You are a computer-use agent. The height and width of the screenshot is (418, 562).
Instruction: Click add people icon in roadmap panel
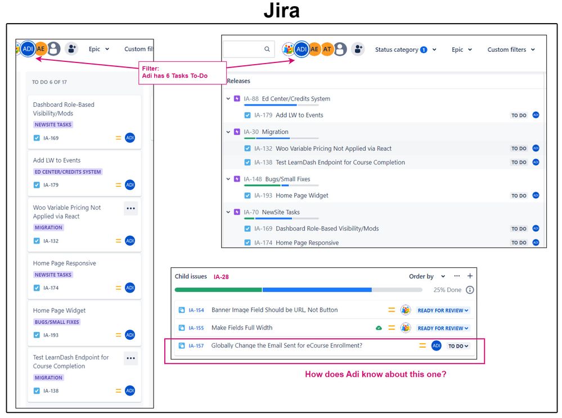pos(358,49)
